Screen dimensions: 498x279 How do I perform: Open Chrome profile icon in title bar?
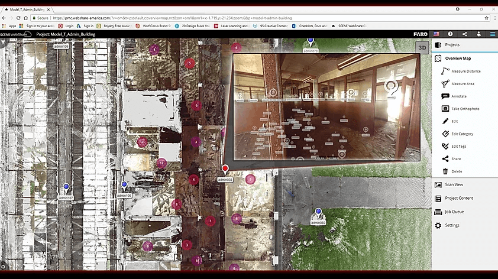(x=458, y=9)
